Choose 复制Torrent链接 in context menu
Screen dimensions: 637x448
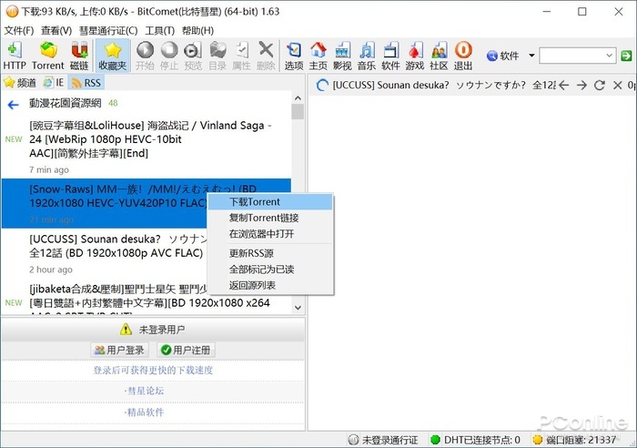[270, 218]
